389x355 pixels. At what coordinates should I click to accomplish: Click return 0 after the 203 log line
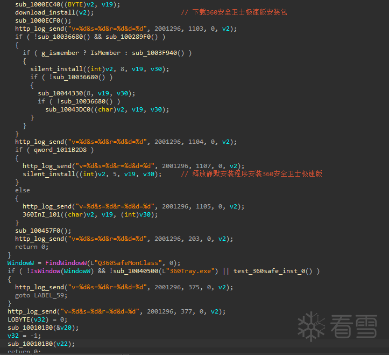[x=32, y=247]
